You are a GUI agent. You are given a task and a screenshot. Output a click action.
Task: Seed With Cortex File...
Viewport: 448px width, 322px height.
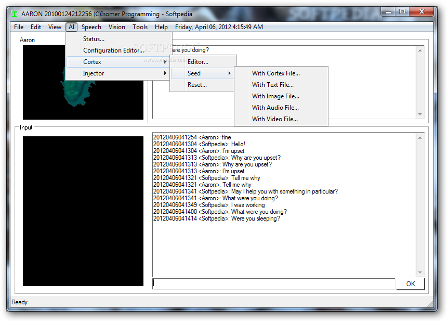click(281, 73)
